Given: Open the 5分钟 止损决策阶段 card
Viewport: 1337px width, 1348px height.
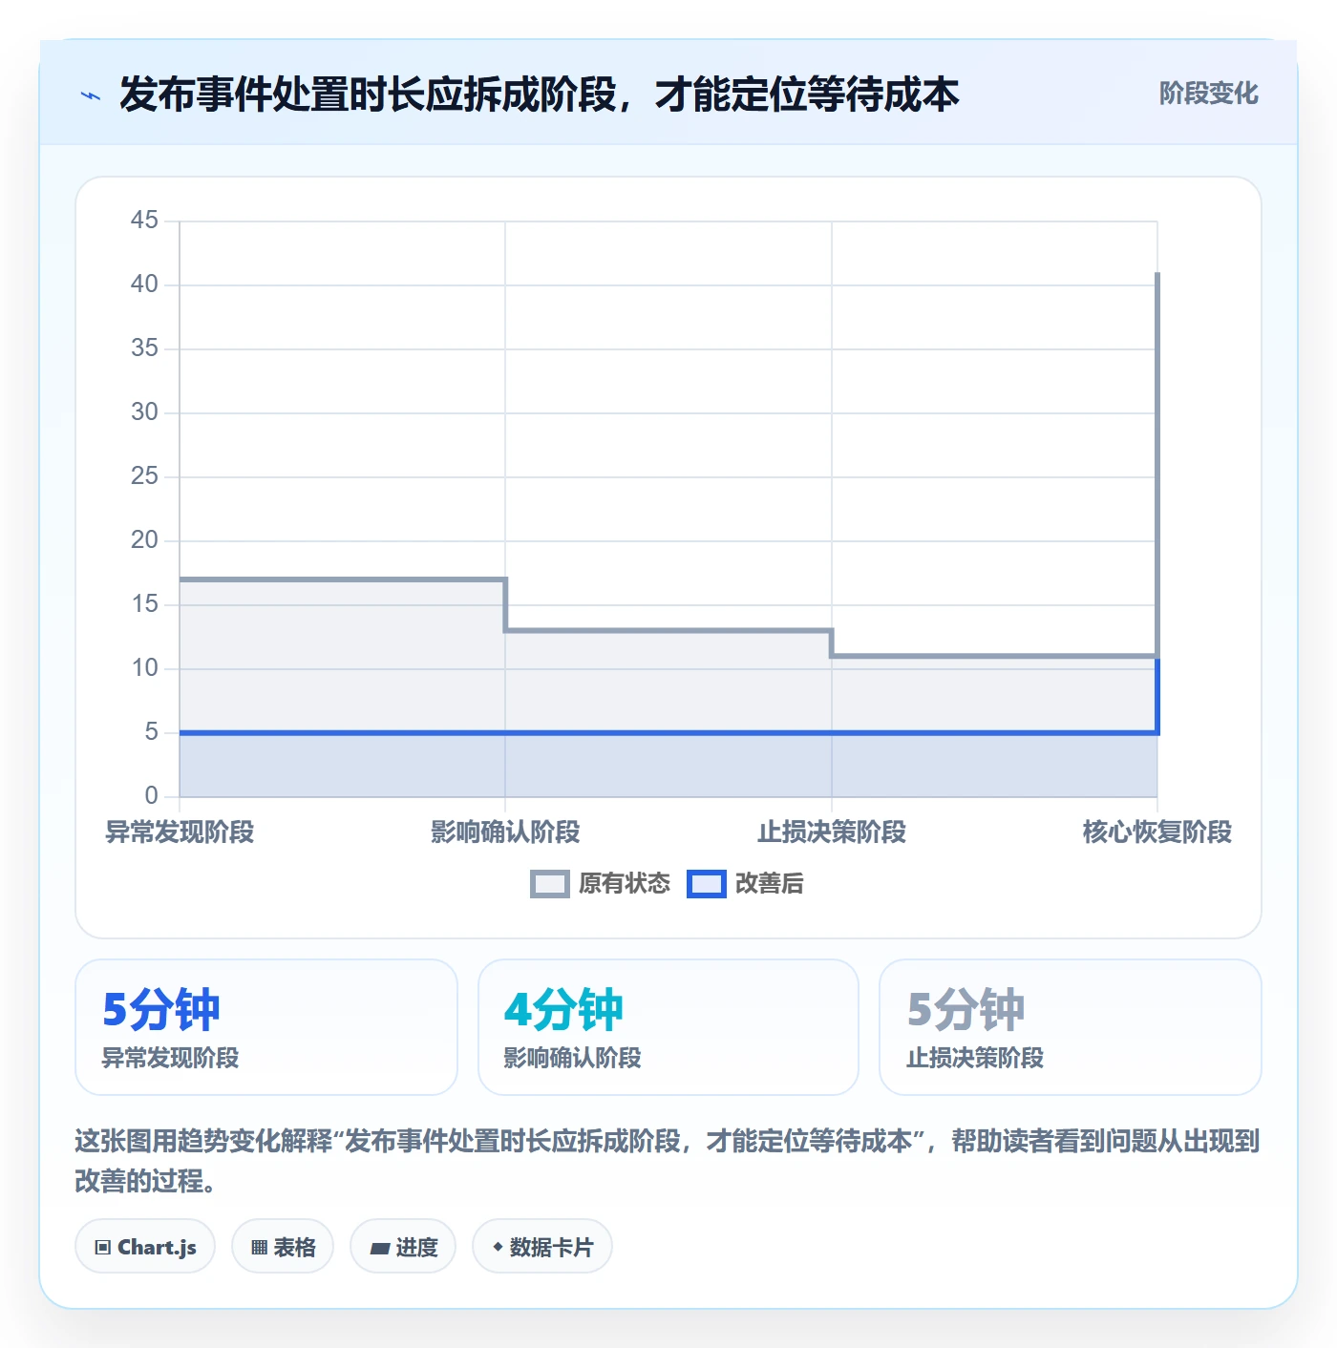Looking at the screenshot, I should point(1071,1027).
